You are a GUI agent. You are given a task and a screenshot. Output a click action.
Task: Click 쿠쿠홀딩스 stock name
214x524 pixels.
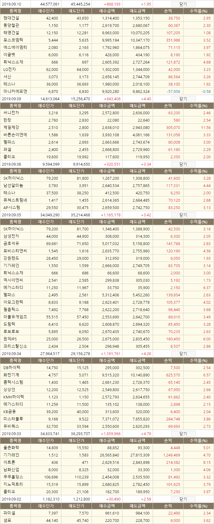pos(13,477)
